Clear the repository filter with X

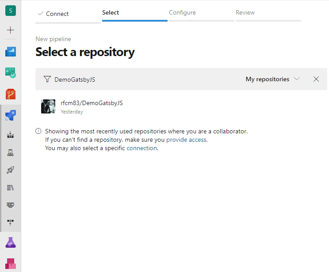click(x=316, y=79)
